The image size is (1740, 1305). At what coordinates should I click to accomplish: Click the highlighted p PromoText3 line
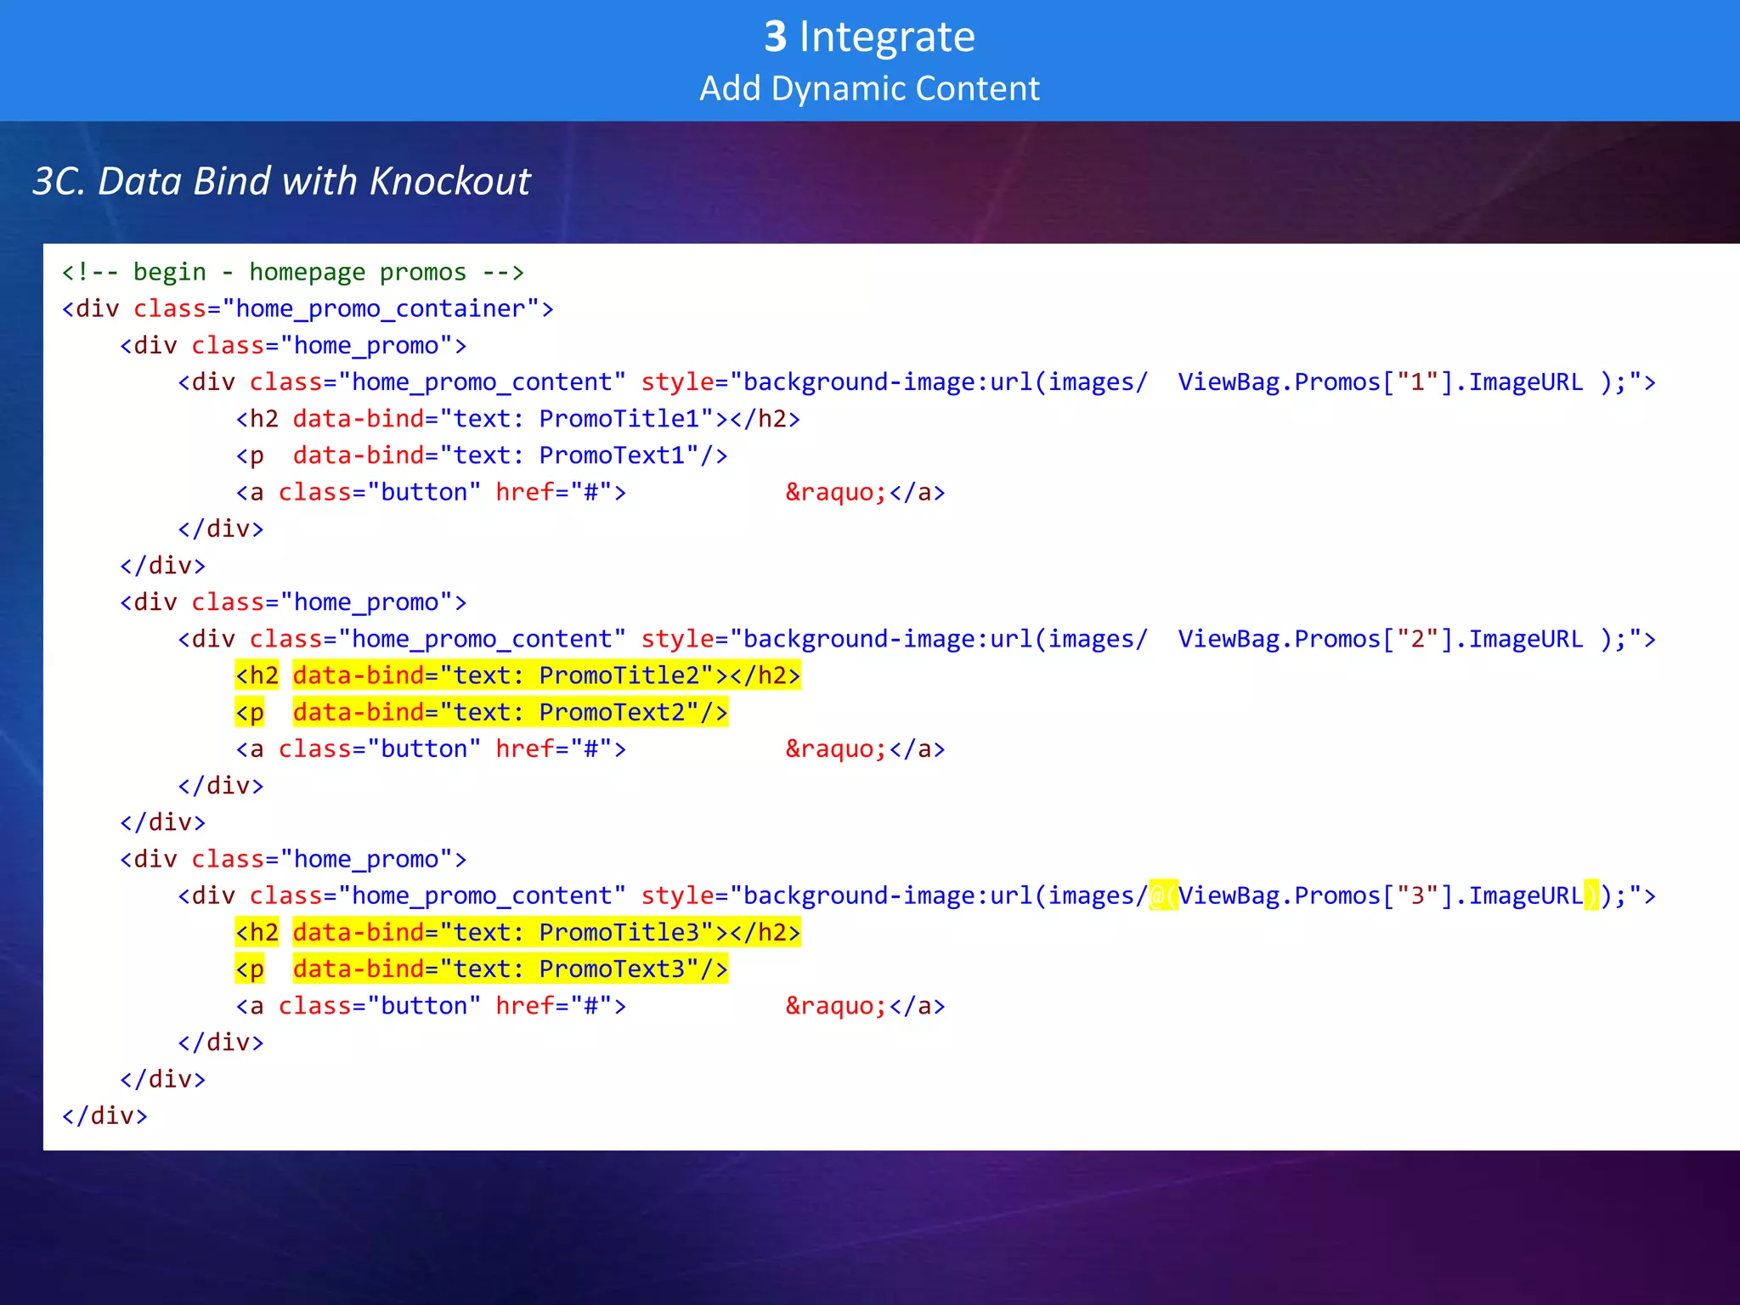point(482,969)
